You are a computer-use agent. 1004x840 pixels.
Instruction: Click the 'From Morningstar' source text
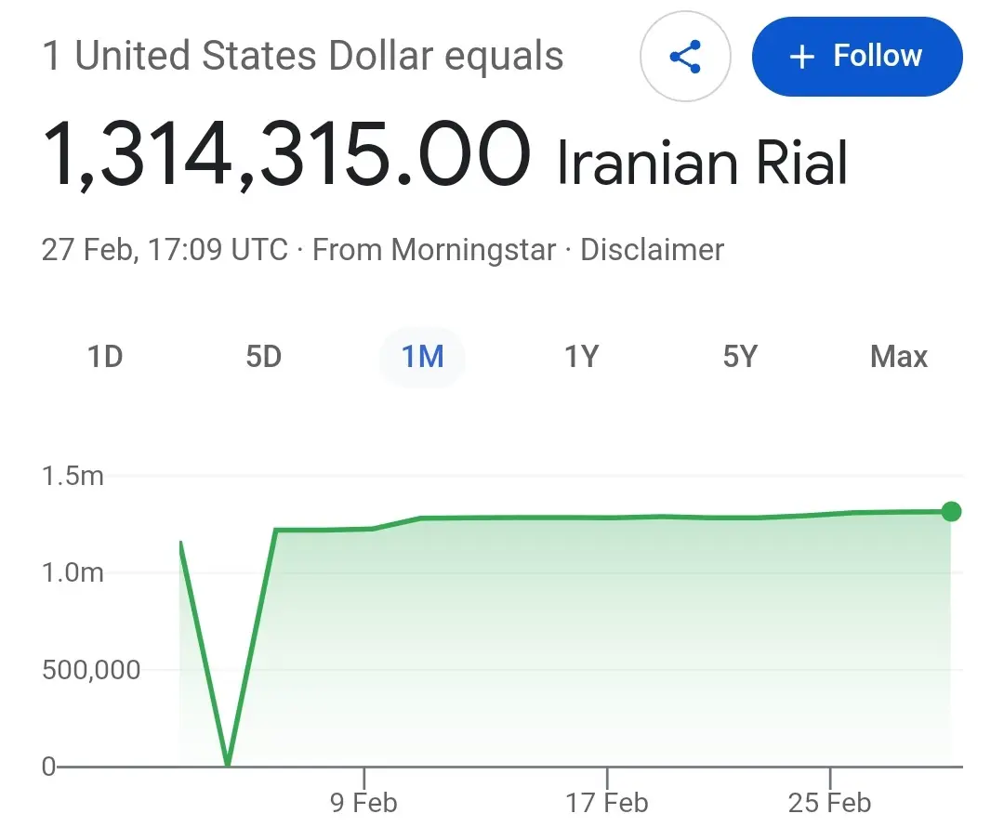pyautogui.click(x=434, y=250)
